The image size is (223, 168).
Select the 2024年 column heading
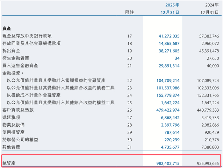pyautogui.click(x=212, y=5)
